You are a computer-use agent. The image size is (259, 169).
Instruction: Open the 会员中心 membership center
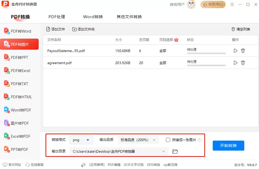point(213,4)
